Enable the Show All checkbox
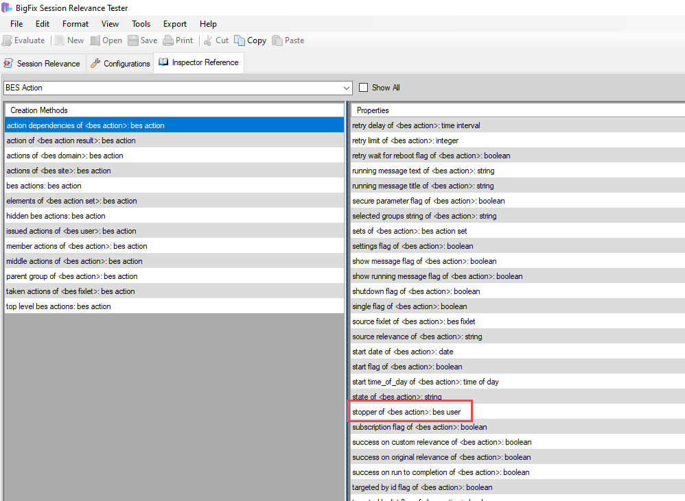The width and height of the screenshot is (685, 501). pyautogui.click(x=364, y=88)
